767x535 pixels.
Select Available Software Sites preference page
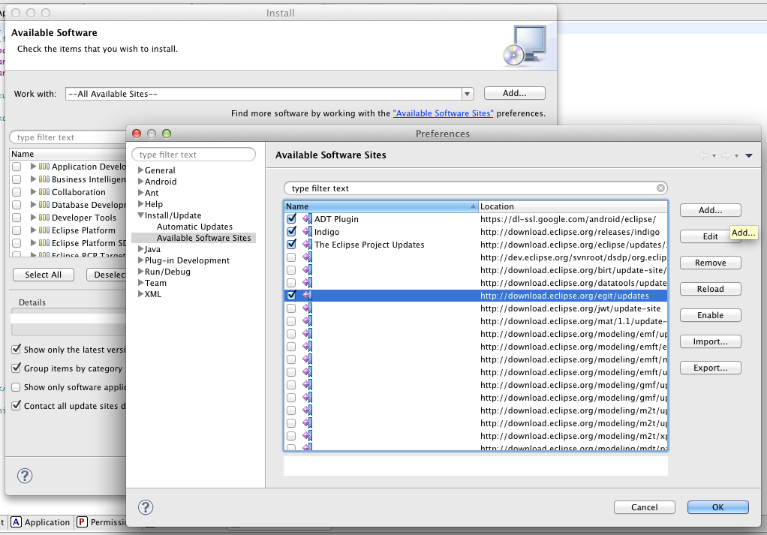pyautogui.click(x=203, y=238)
